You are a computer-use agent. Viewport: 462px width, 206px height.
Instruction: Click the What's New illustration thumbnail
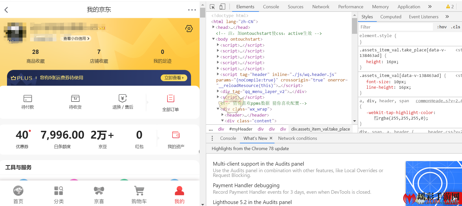[x=434, y=183]
